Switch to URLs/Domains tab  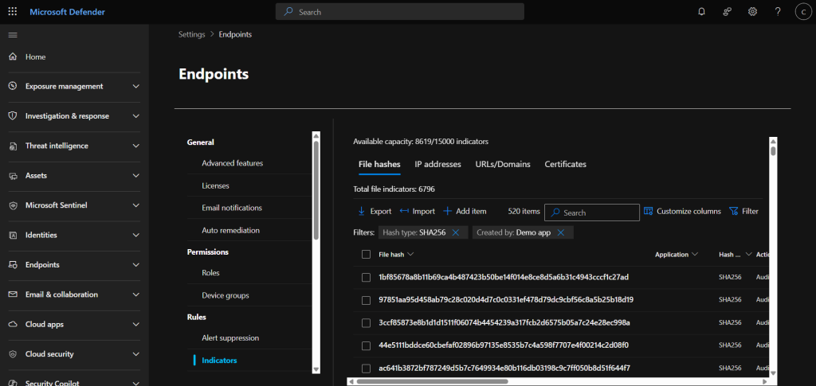(x=503, y=164)
